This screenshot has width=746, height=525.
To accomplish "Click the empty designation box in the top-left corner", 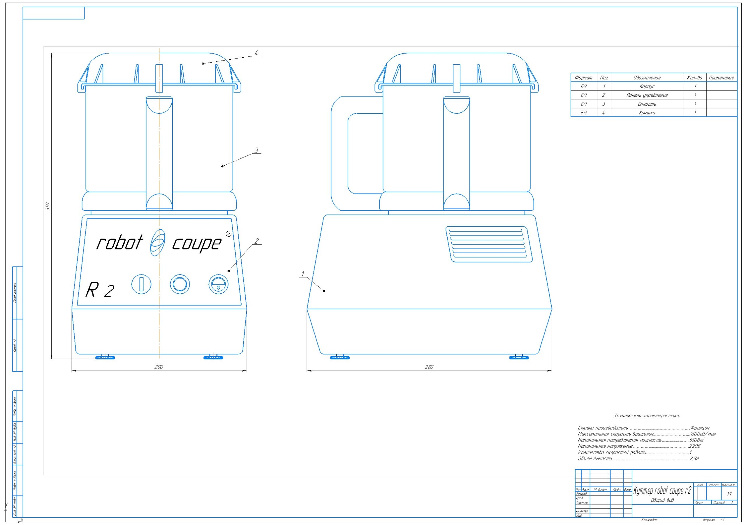I will pos(54,13).
